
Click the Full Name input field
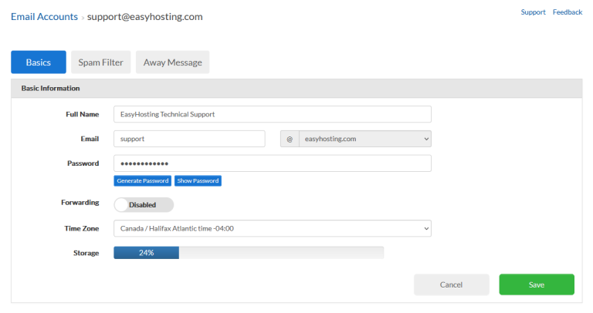[273, 114]
